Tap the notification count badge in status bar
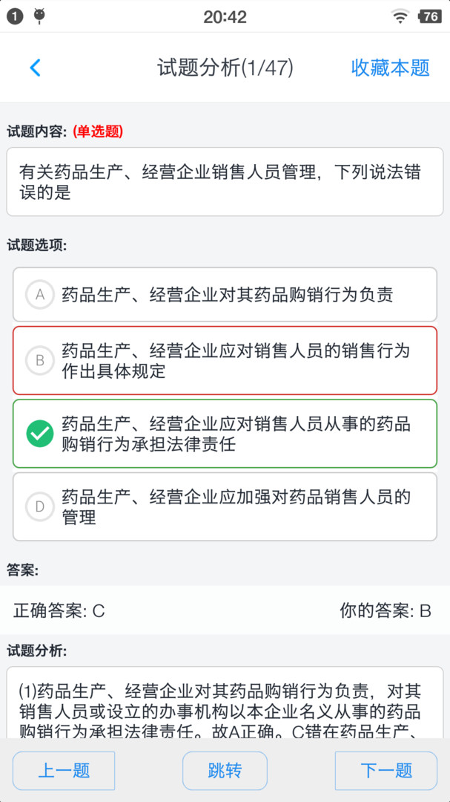The height and width of the screenshot is (802, 450). tap(14, 16)
